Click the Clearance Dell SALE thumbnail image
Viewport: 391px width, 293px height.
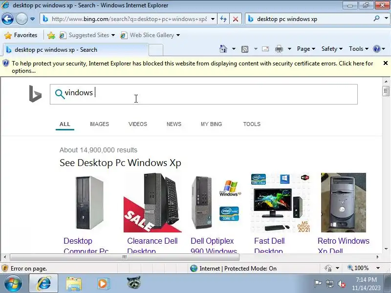[152, 203]
